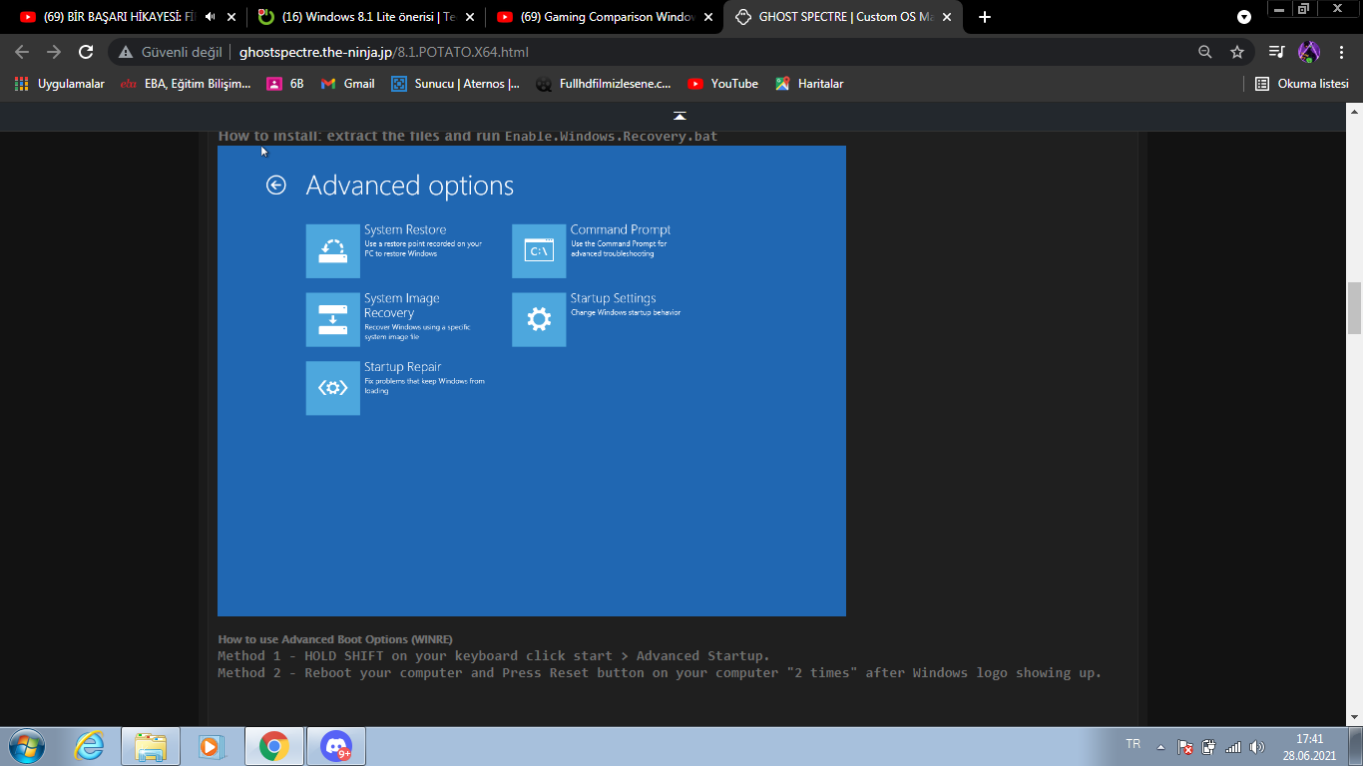
Task: Click the browser forward arrow
Action: [54, 52]
